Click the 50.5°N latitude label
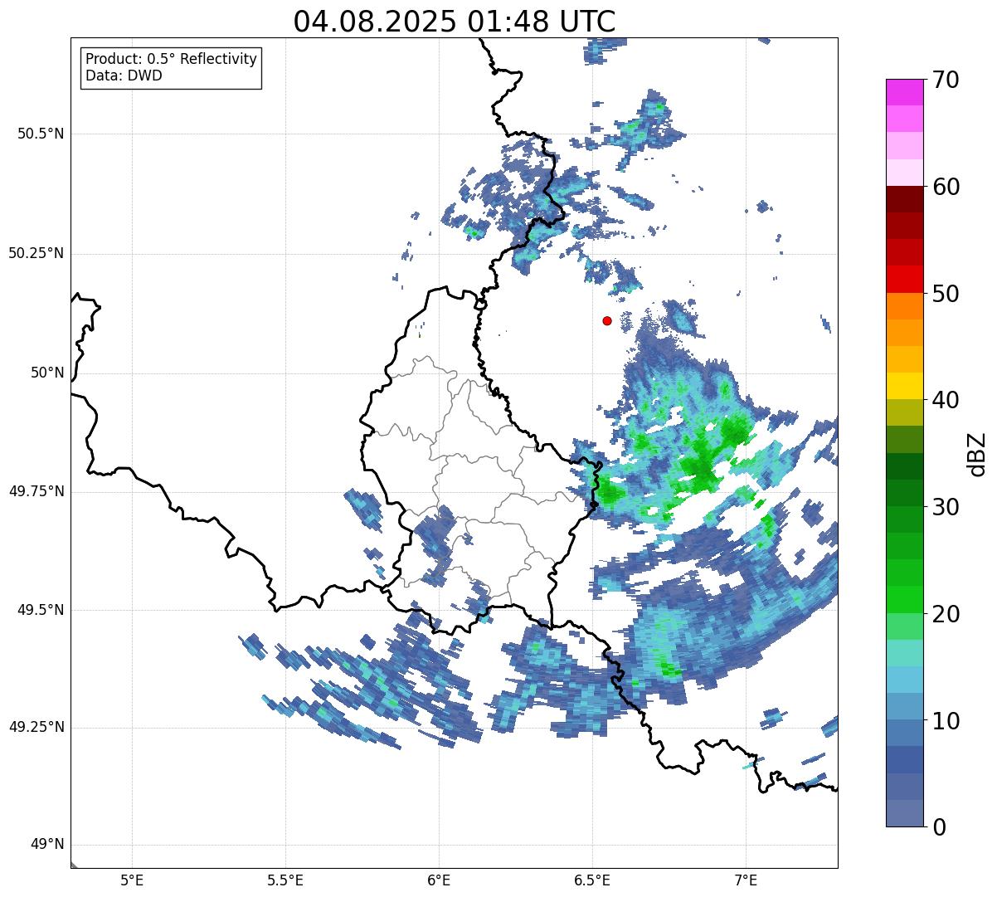 [x=41, y=134]
